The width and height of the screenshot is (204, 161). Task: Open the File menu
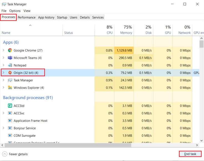coord(4,11)
